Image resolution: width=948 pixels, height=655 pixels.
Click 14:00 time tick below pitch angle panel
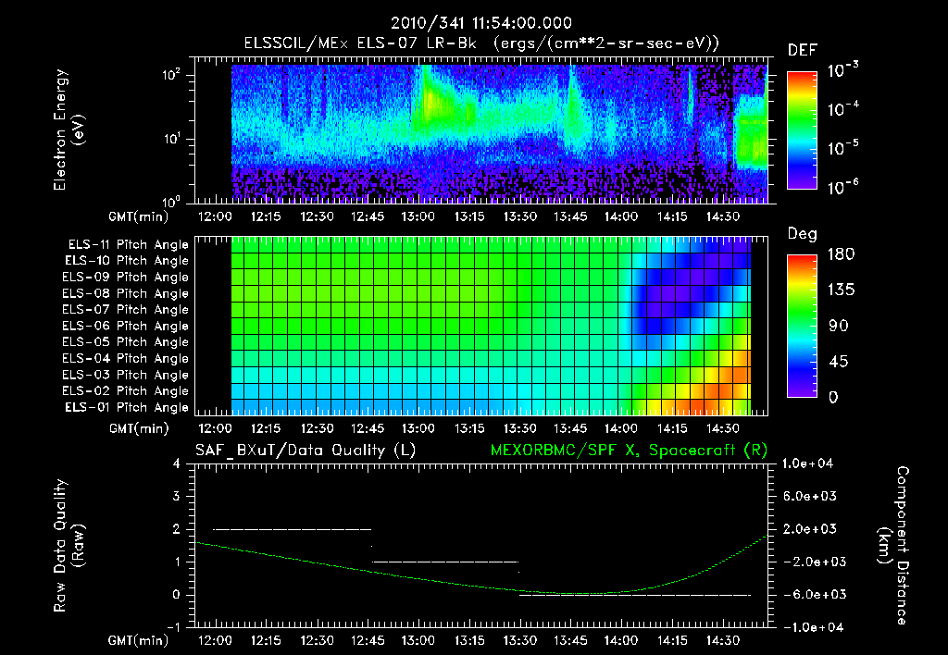pyautogui.click(x=621, y=428)
